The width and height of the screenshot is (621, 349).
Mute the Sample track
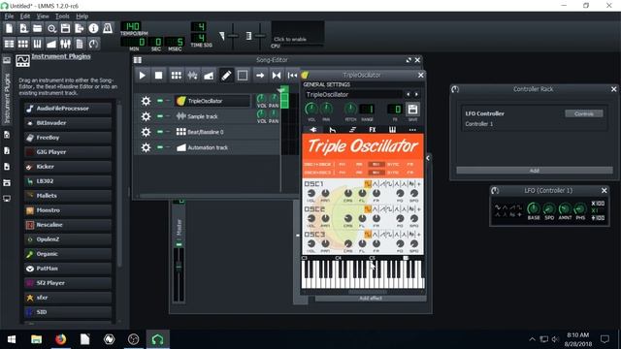click(160, 116)
